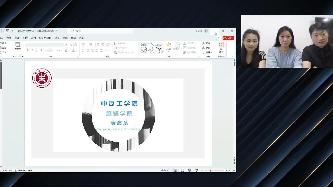Click 查找 find button
Viewport: 333px width, 187px height.
(x=207, y=43)
